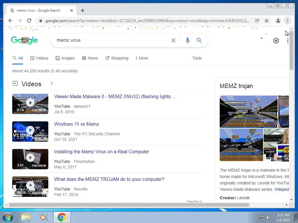Close the memz virus Google Search tab
298x223 pixels.
tap(72, 10)
